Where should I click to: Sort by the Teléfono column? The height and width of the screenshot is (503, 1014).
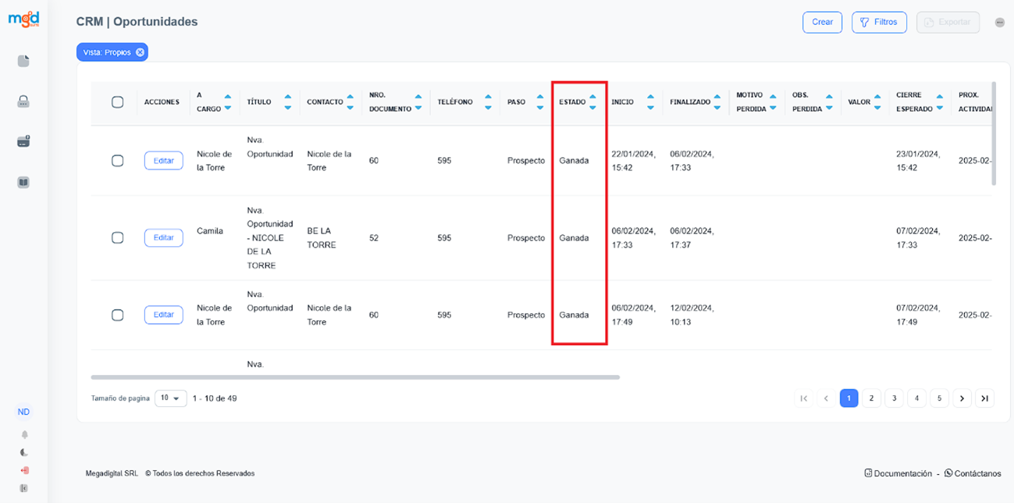pyautogui.click(x=488, y=102)
